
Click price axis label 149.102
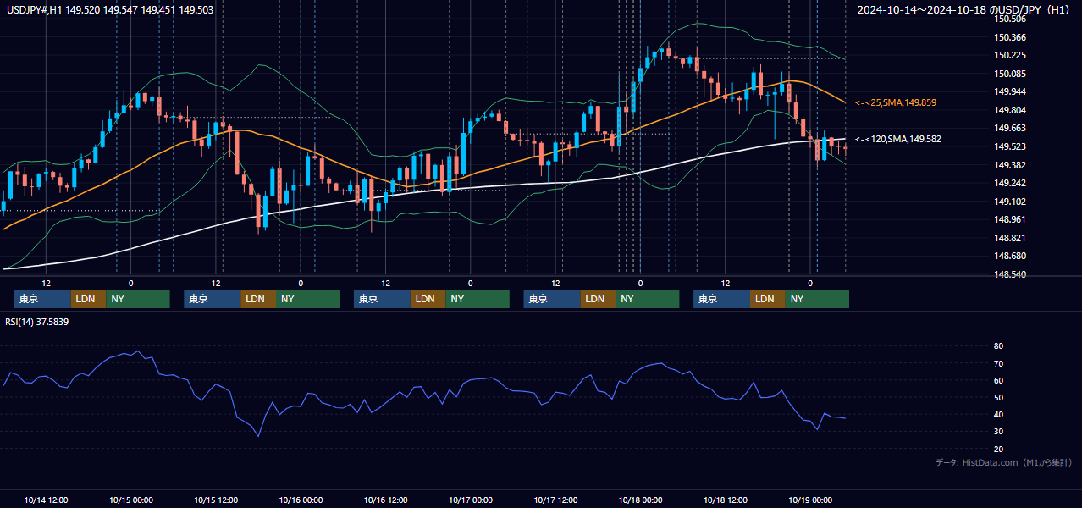coord(1010,202)
